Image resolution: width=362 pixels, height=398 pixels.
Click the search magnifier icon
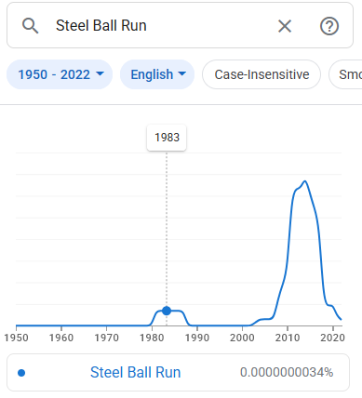31,26
